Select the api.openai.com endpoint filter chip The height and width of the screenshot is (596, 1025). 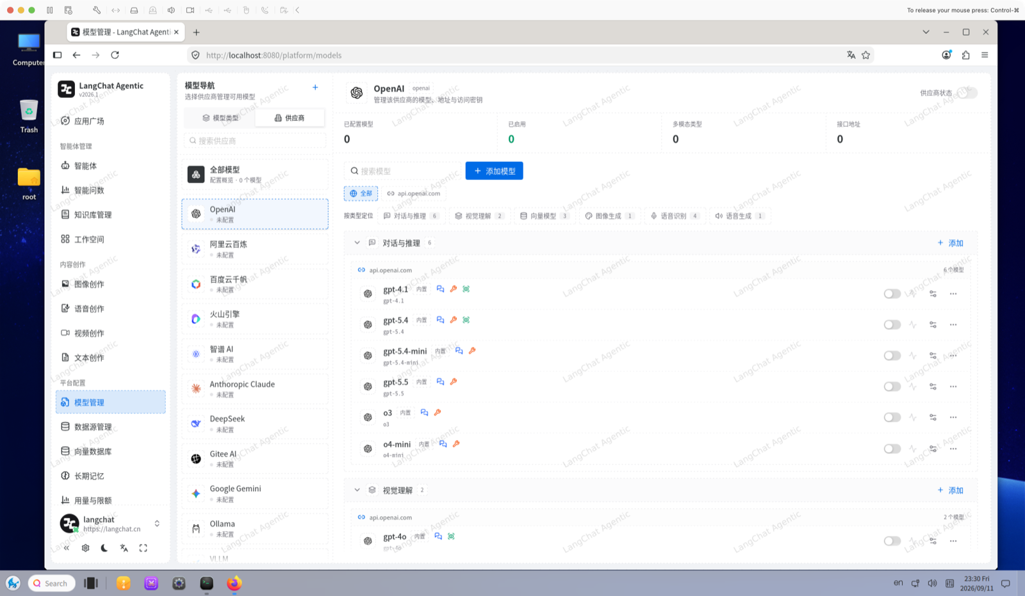[413, 193]
